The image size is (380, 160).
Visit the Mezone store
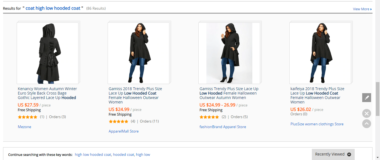[x=24, y=127]
